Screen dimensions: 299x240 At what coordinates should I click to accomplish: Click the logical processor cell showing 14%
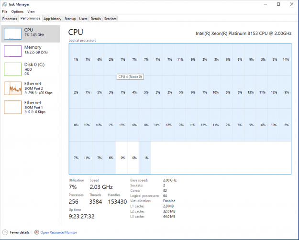285,60
